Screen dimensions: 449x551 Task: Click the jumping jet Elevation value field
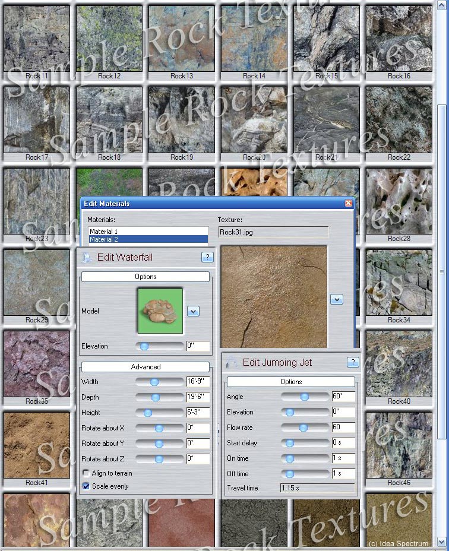point(343,412)
